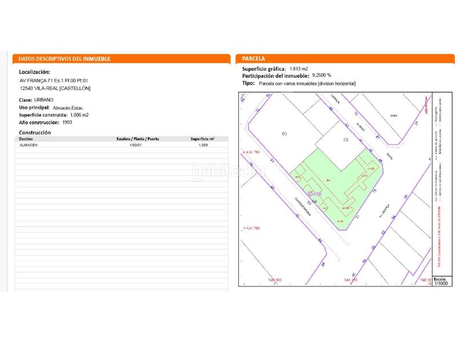Click the parcel number 03 label on map
The height and width of the screenshot is (343, 457).
344,139
